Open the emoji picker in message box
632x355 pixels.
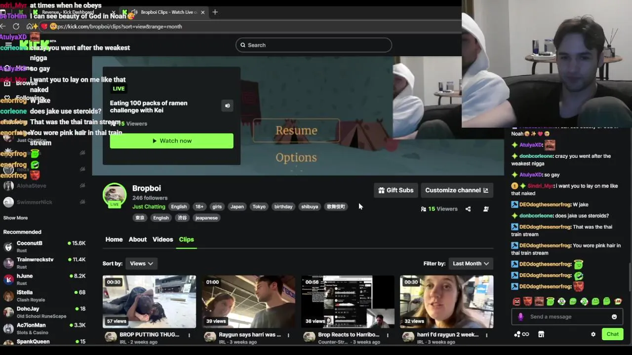coord(614,317)
